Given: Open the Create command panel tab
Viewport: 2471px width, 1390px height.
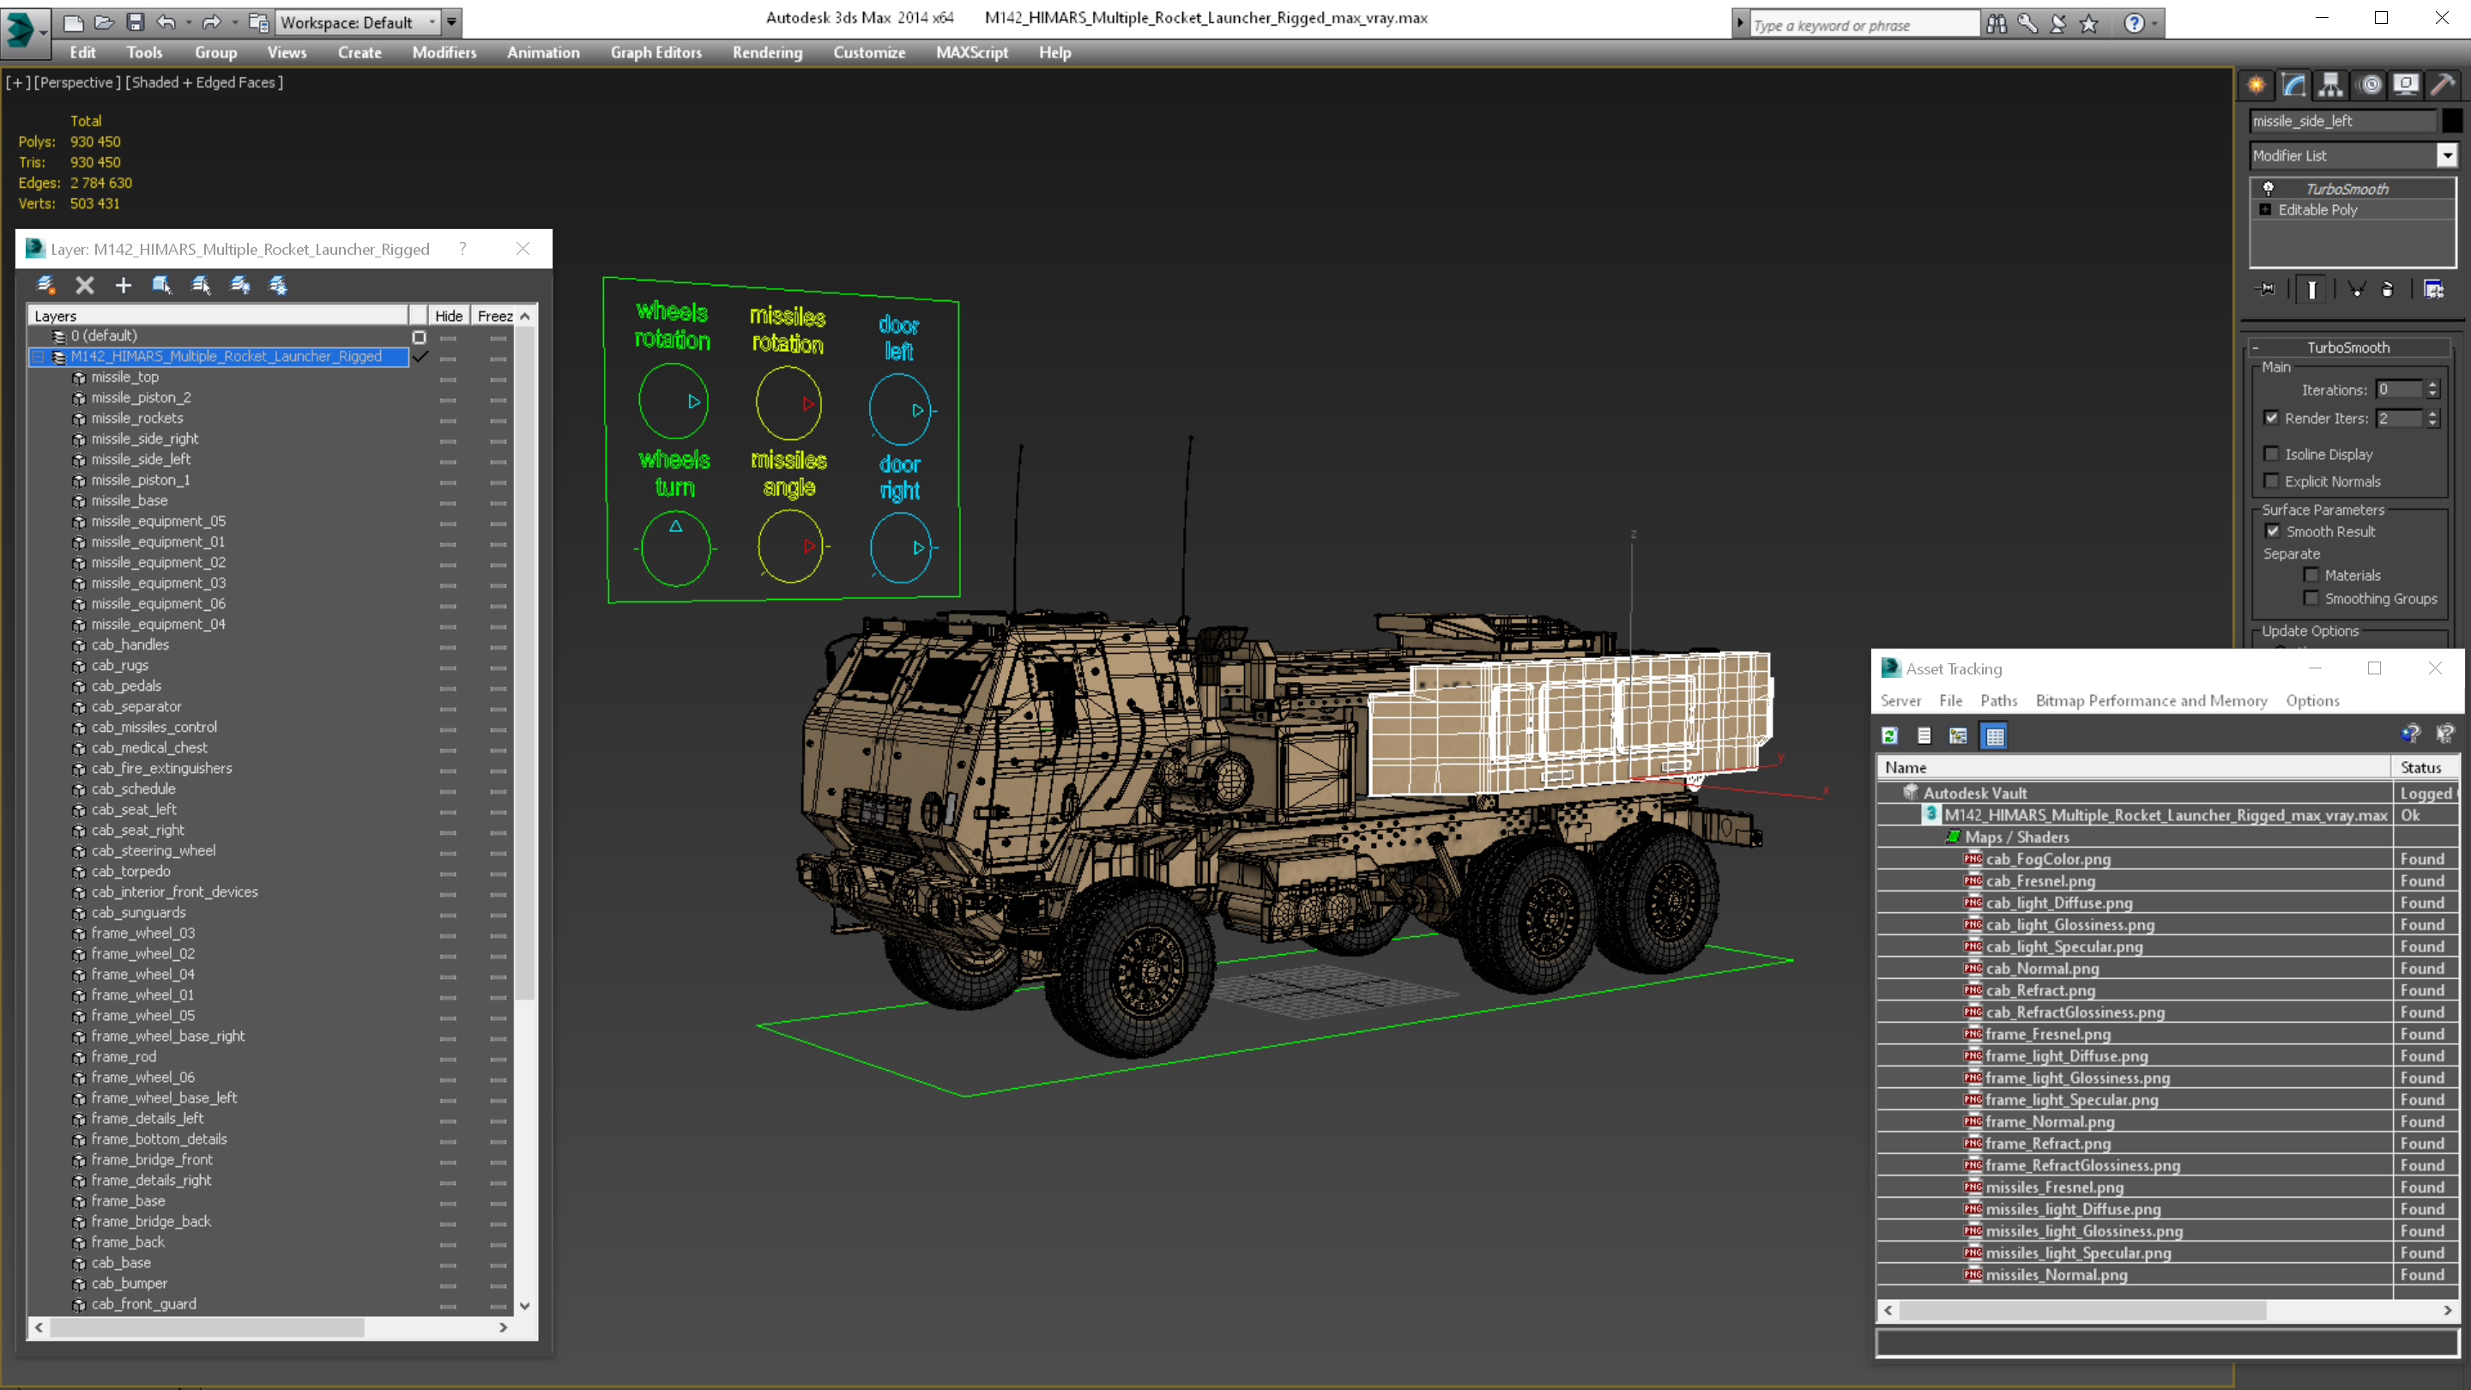Looking at the screenshot, I should 2257,86.
